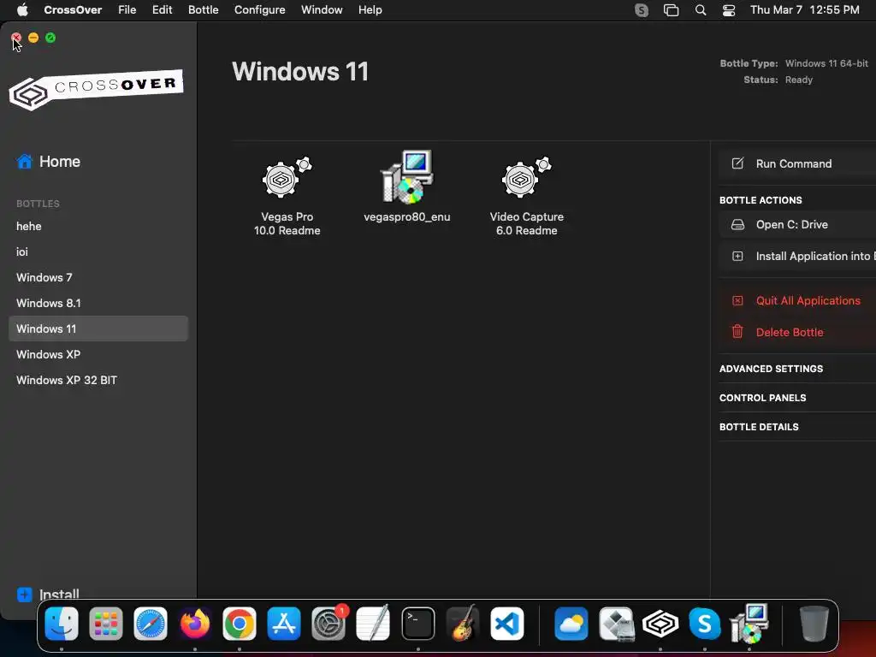876x657 pixels.
Task: Select the Windows 8.1 bottle
Action: point(98,304)
